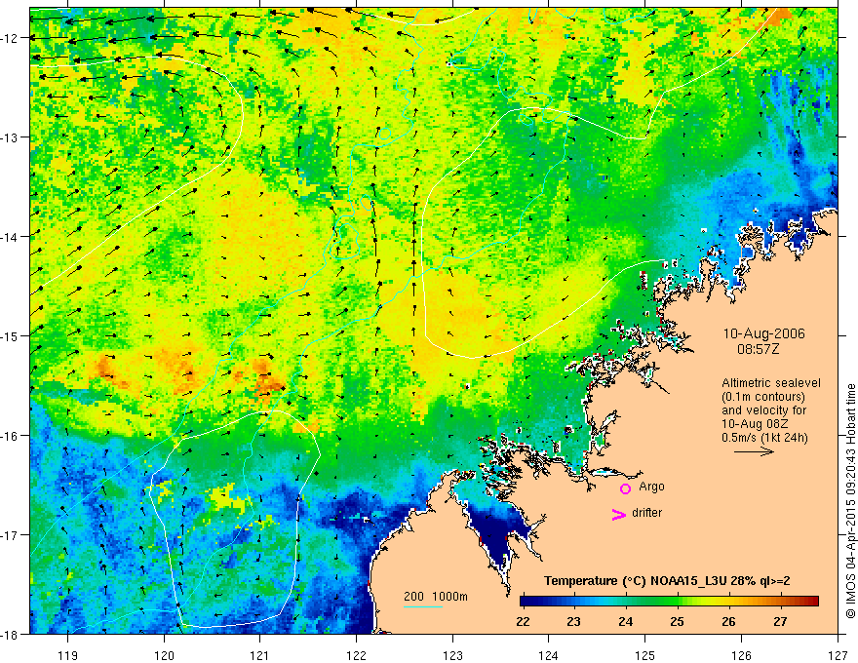Click the colorbar tick label 24
Image resolution: width=858 pixels, height=663 pixels.
625,621
